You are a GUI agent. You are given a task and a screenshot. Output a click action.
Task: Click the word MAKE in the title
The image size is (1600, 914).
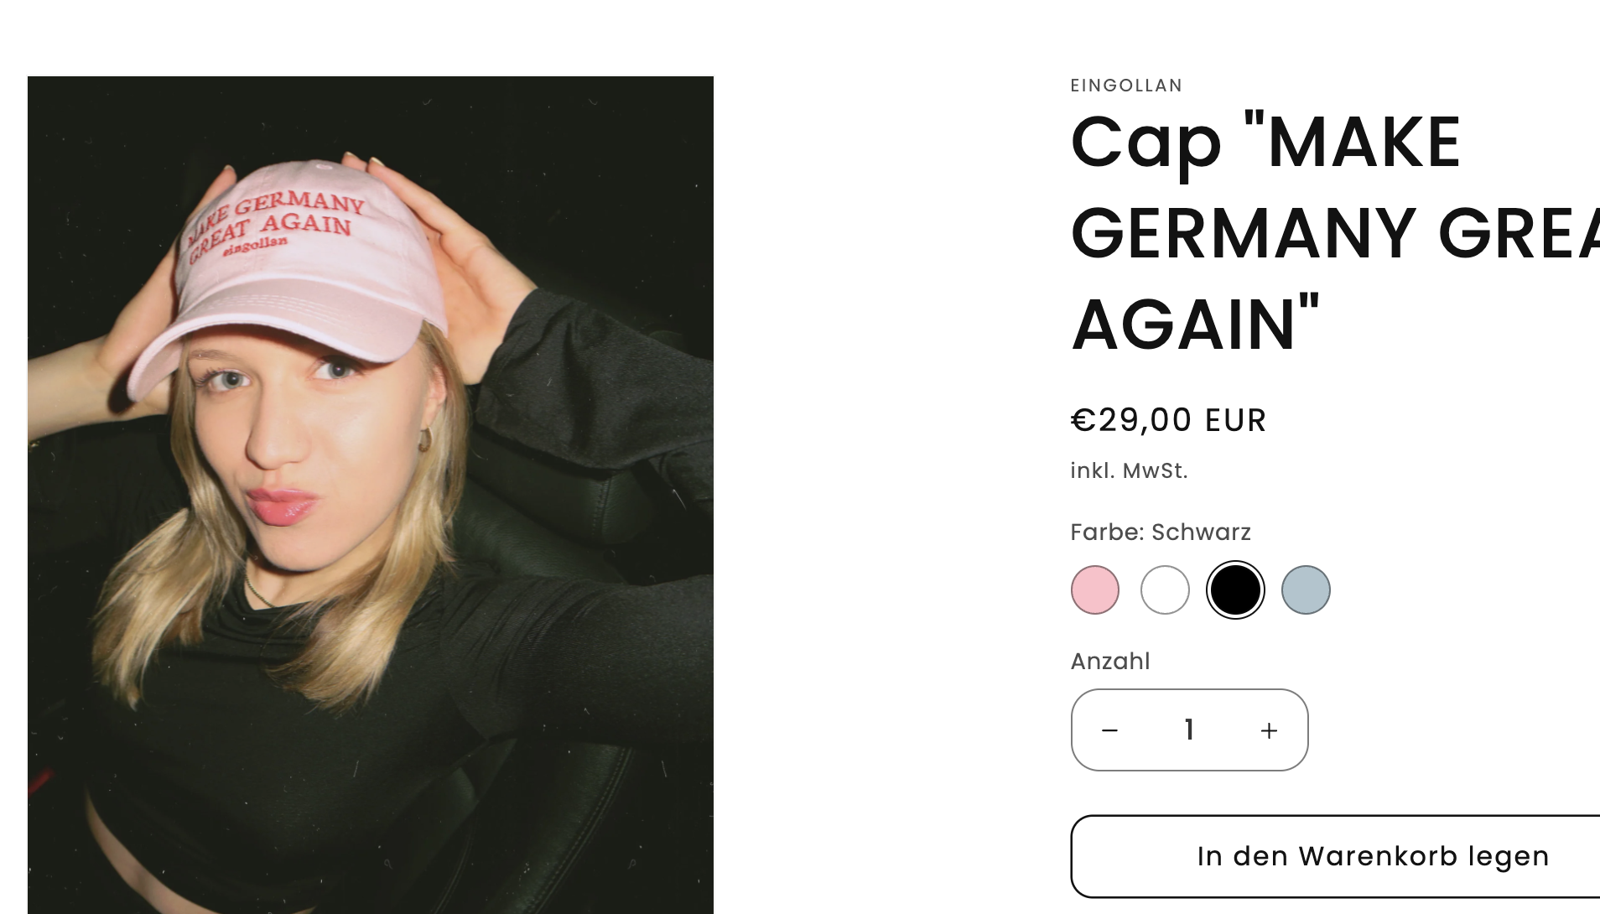click(x=1364, y=143)
